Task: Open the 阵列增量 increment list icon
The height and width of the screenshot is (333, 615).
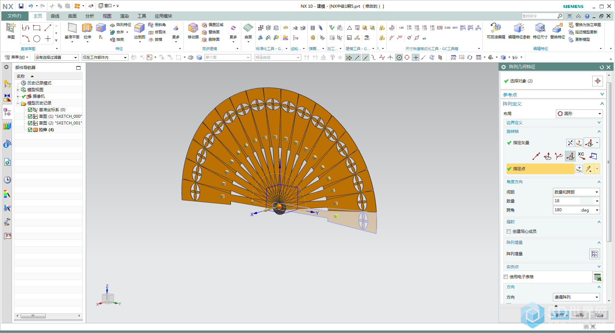Action: coord(594,254)
